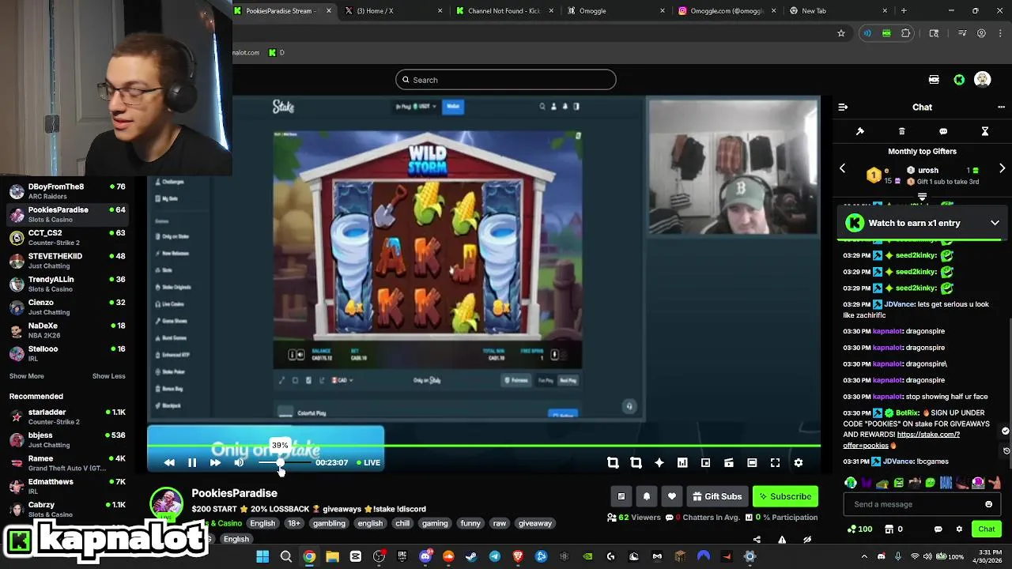Viewport: 1012px width, 569px height.
Task: Click the first crop-style player icon
Action: [613, 463]
